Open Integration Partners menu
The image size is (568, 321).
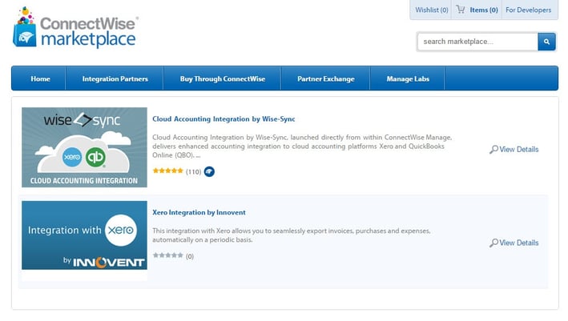pyautogui.click(x=115, y=78)
